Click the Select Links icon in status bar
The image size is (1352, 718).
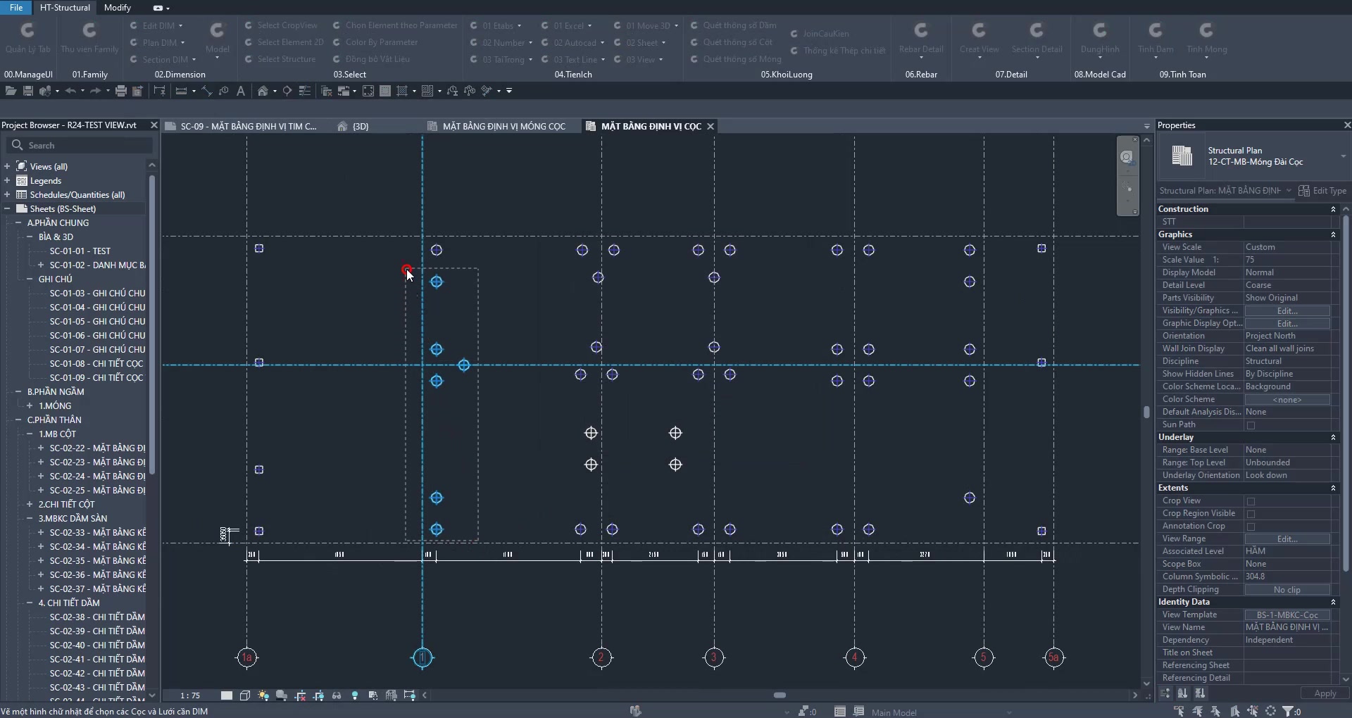pyautogui.click(x=1179, y=712)
